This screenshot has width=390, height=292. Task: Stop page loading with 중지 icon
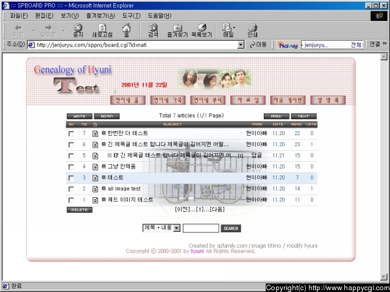[78, 30]
